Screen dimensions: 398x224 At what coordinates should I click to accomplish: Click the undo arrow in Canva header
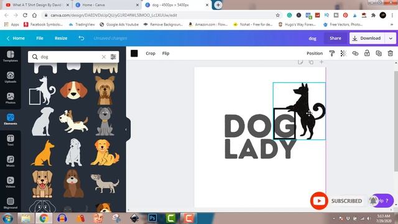pos(81,38)
